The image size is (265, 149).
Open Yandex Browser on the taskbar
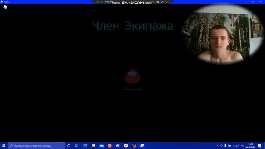coord(126,146)
